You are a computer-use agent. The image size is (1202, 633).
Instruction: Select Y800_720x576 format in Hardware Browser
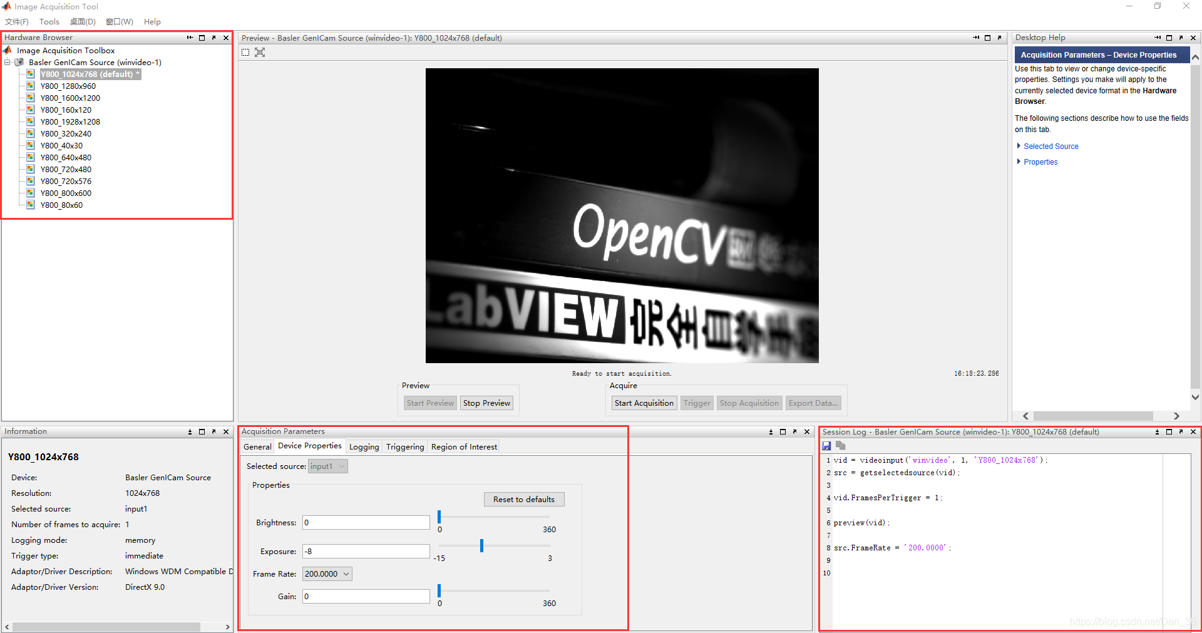tap(66, 181)
